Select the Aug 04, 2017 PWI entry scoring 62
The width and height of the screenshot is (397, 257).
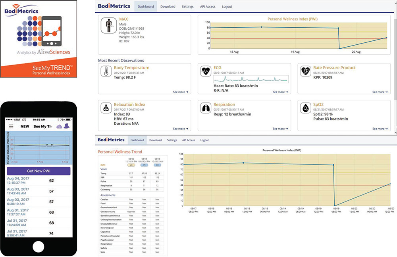(39, 181)
